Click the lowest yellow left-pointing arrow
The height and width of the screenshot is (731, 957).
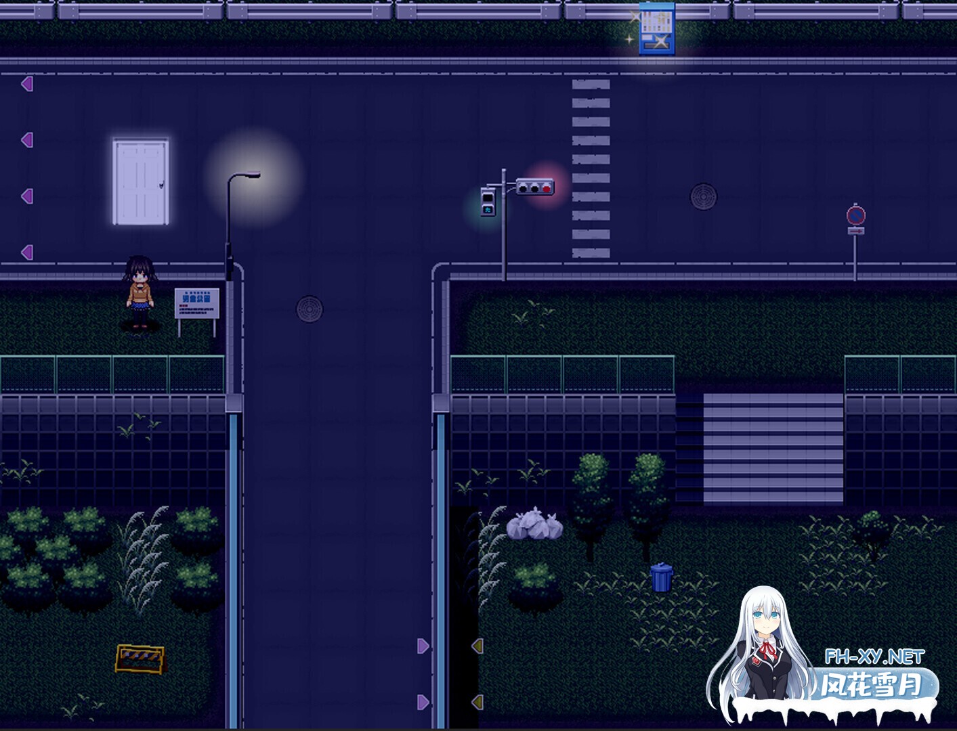(477, 702)
